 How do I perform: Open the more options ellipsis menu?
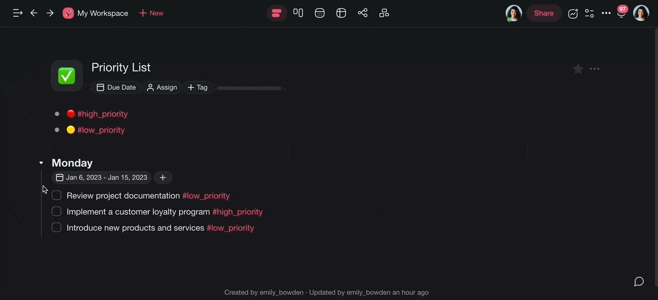[x=606, y=13]
